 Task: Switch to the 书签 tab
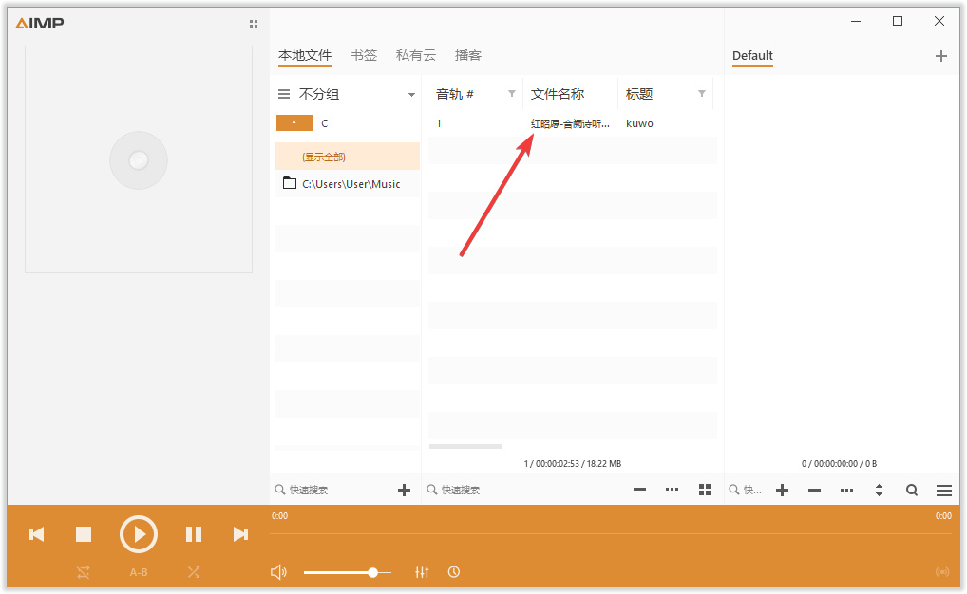364,55
